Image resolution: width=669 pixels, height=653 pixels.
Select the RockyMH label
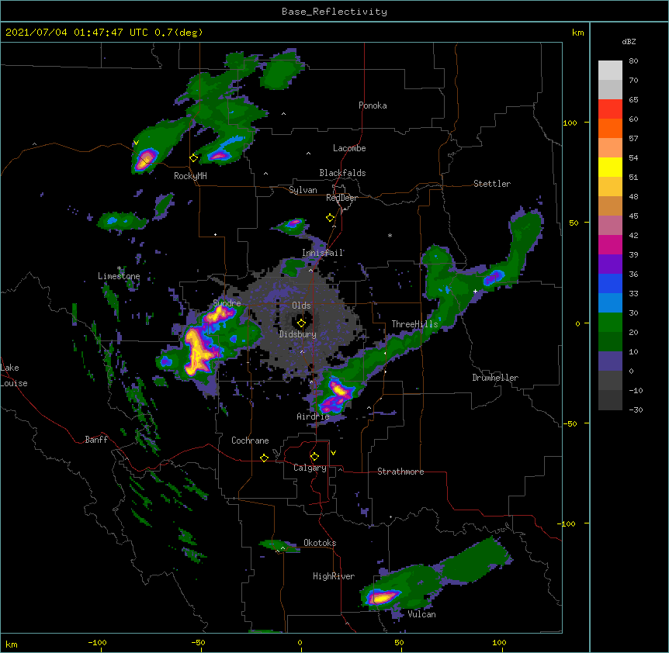(190, 176)
